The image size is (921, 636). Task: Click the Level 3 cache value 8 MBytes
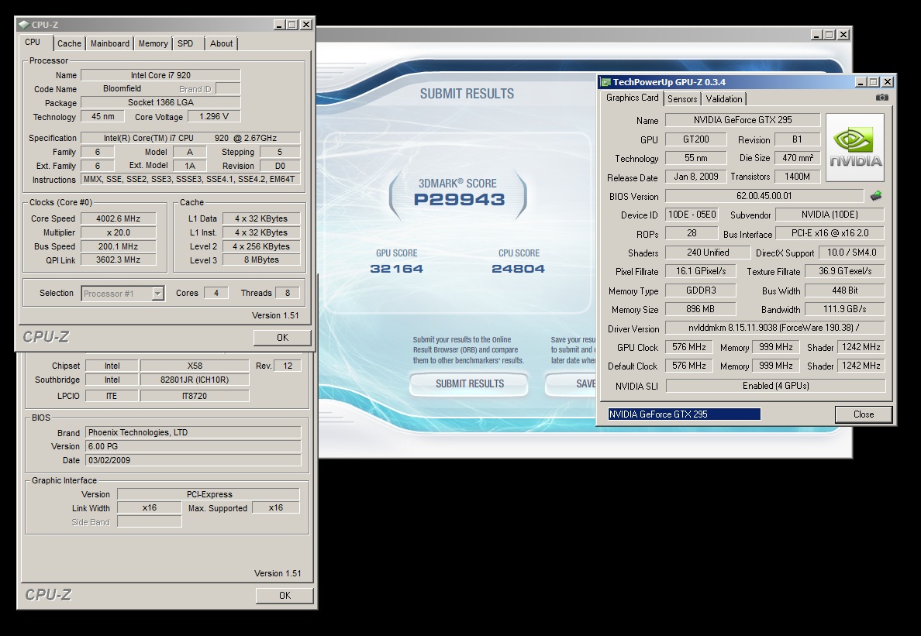(261, 260)
